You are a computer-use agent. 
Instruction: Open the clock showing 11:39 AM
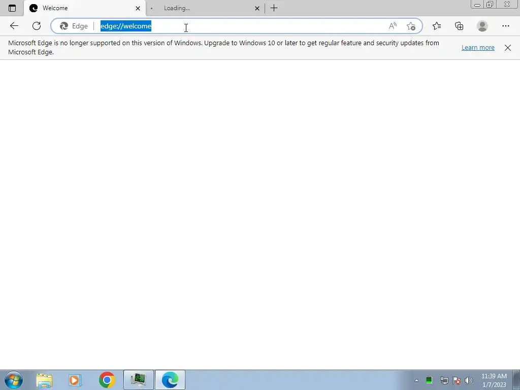494,380
